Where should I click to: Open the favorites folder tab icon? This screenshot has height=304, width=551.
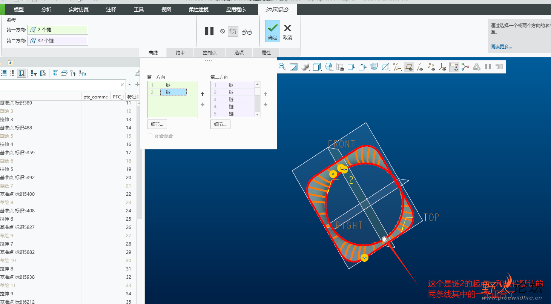click(x=10, y=63)
